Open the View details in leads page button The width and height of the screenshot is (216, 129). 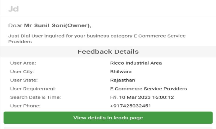[108, 118]
